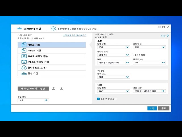
Task: Click the 전송 대상 field 로컬 또는 네트워크 폴더
Action: pos(149,91)
